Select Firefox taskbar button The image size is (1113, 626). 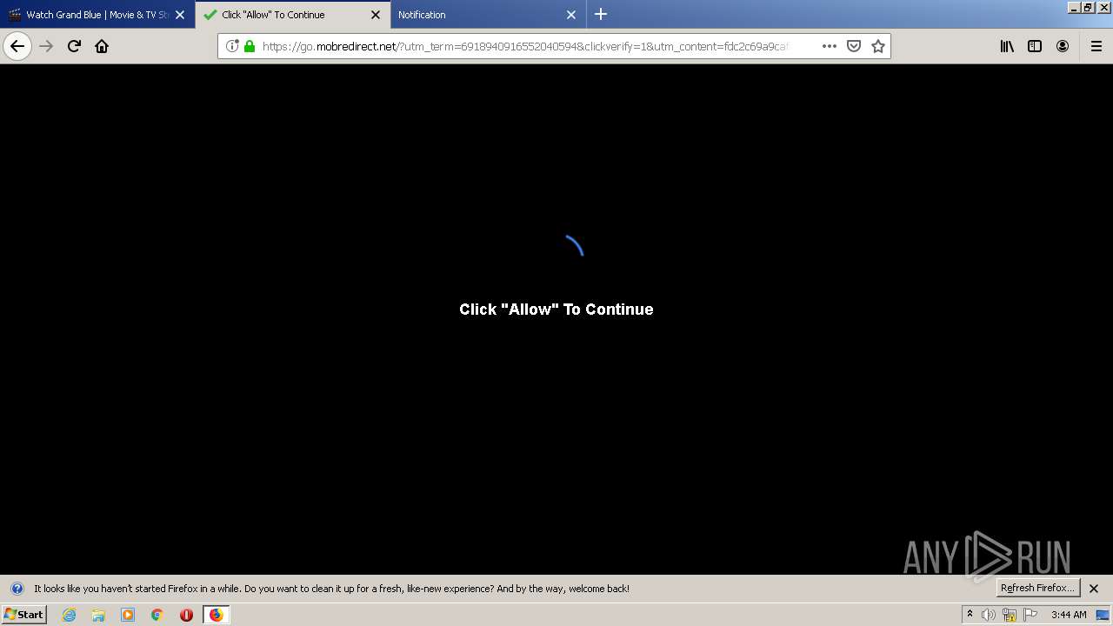216,615
